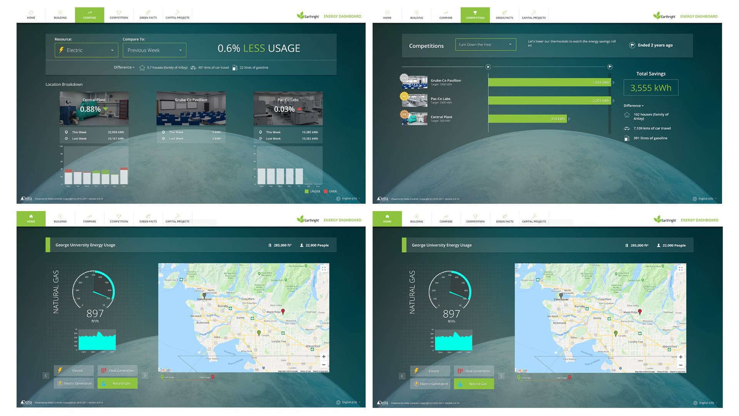Click the Grube-Co Pavillion 1,034 kWh progress bar
The width and height of the screenshot is (739, 416).
point(549,82)
